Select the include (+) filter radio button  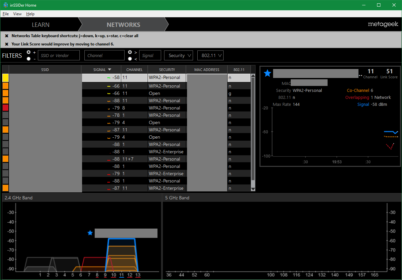tap(29, 52)
